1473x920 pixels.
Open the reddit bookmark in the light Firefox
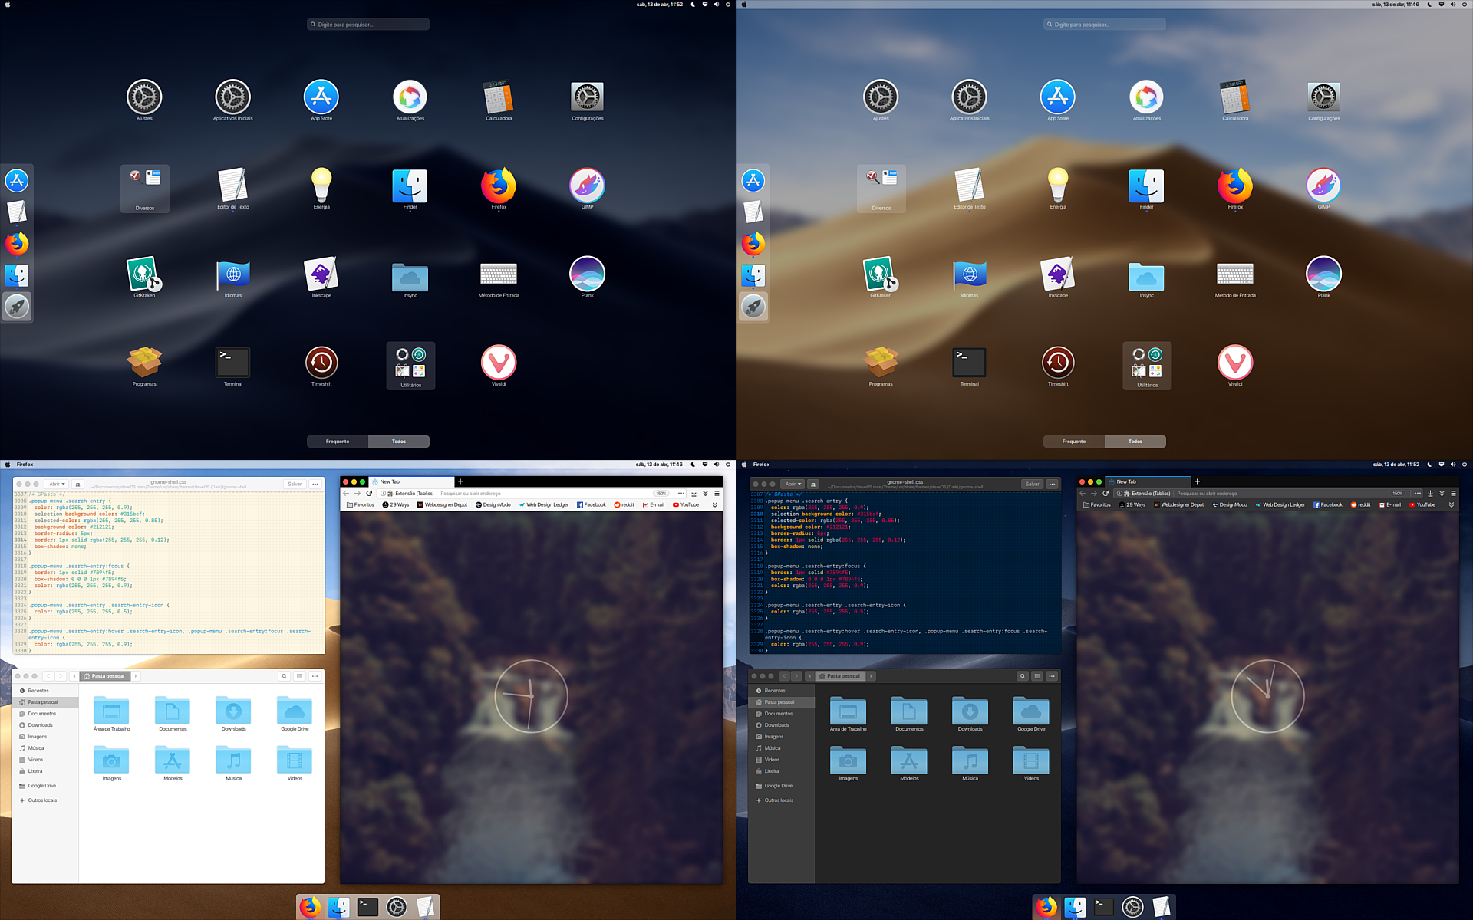click(x=624, y=505)
